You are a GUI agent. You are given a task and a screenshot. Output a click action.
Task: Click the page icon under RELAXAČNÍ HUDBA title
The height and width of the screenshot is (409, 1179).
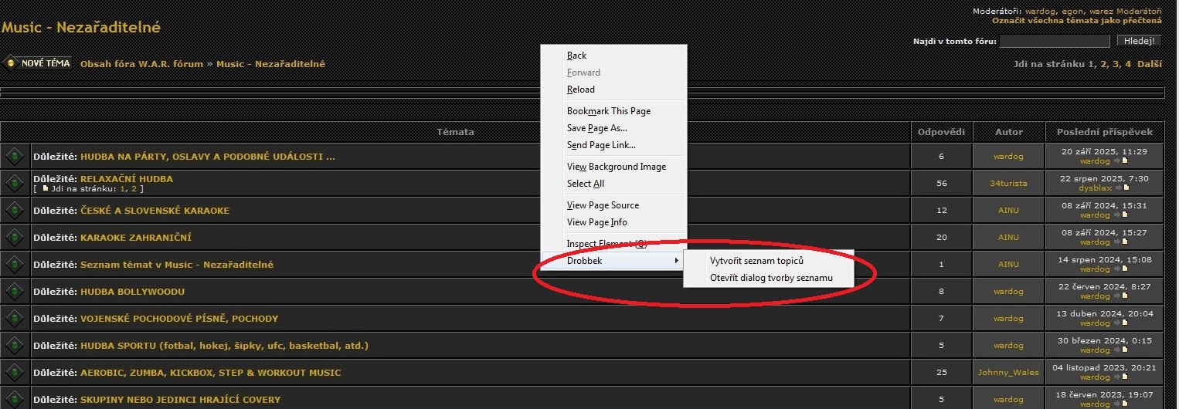[x=46, y=188]
